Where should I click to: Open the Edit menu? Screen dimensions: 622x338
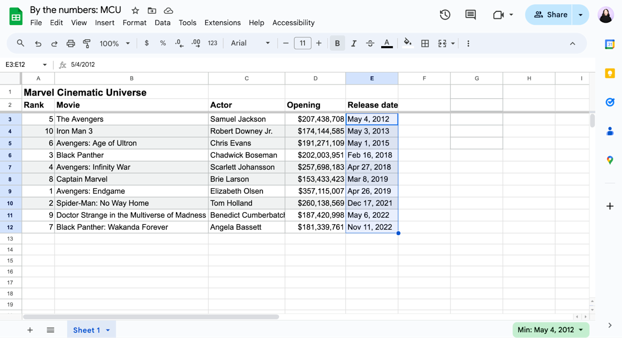[x=56, y=23]
